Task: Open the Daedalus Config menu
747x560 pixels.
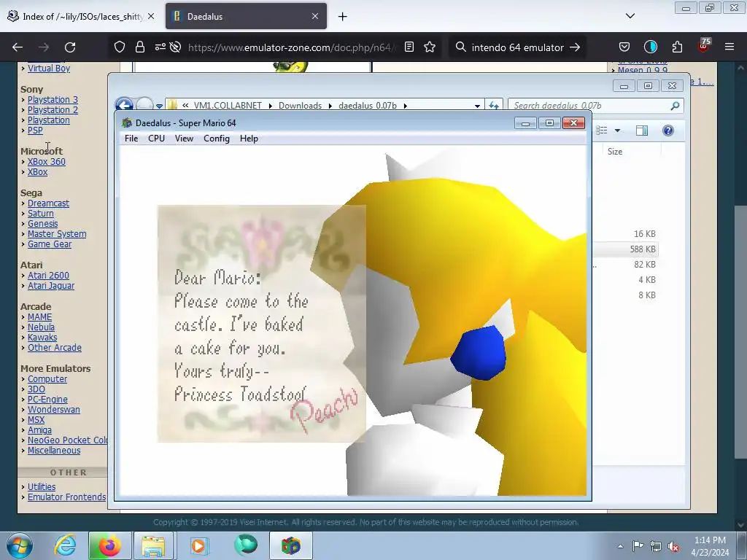Action: coord(216,139)
